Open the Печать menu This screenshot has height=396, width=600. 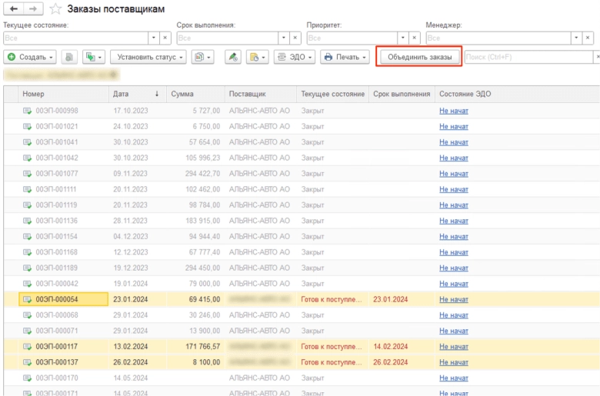pyautogui.click(x=345, y=57)
